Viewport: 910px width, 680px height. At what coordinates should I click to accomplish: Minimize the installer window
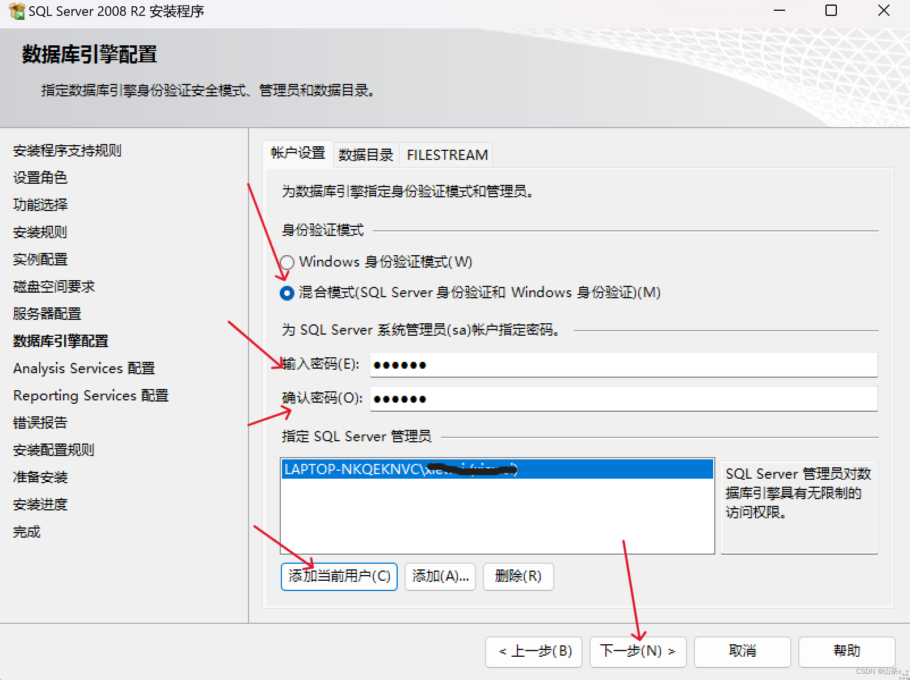780,11
